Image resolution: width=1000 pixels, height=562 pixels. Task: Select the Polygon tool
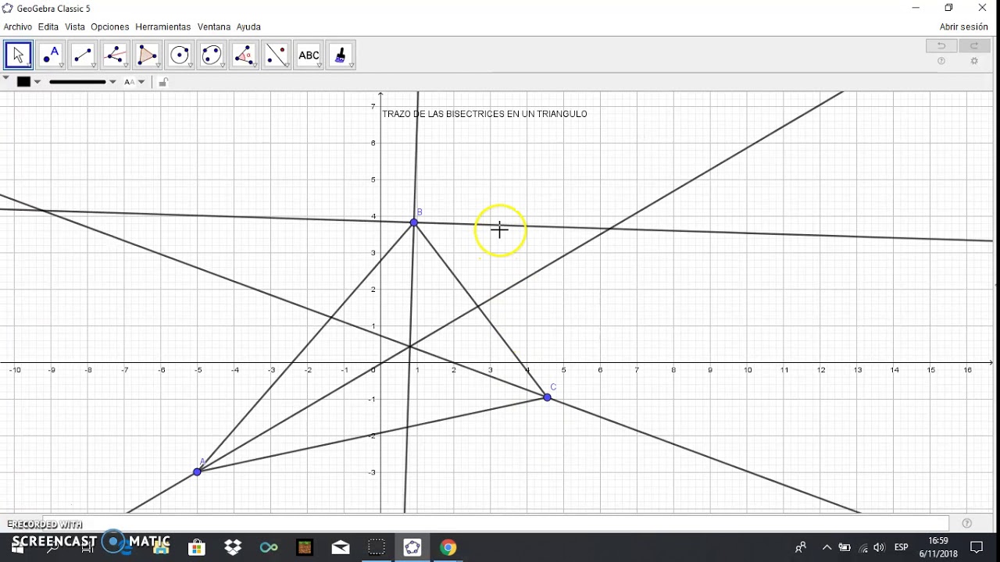click(147, 55)
